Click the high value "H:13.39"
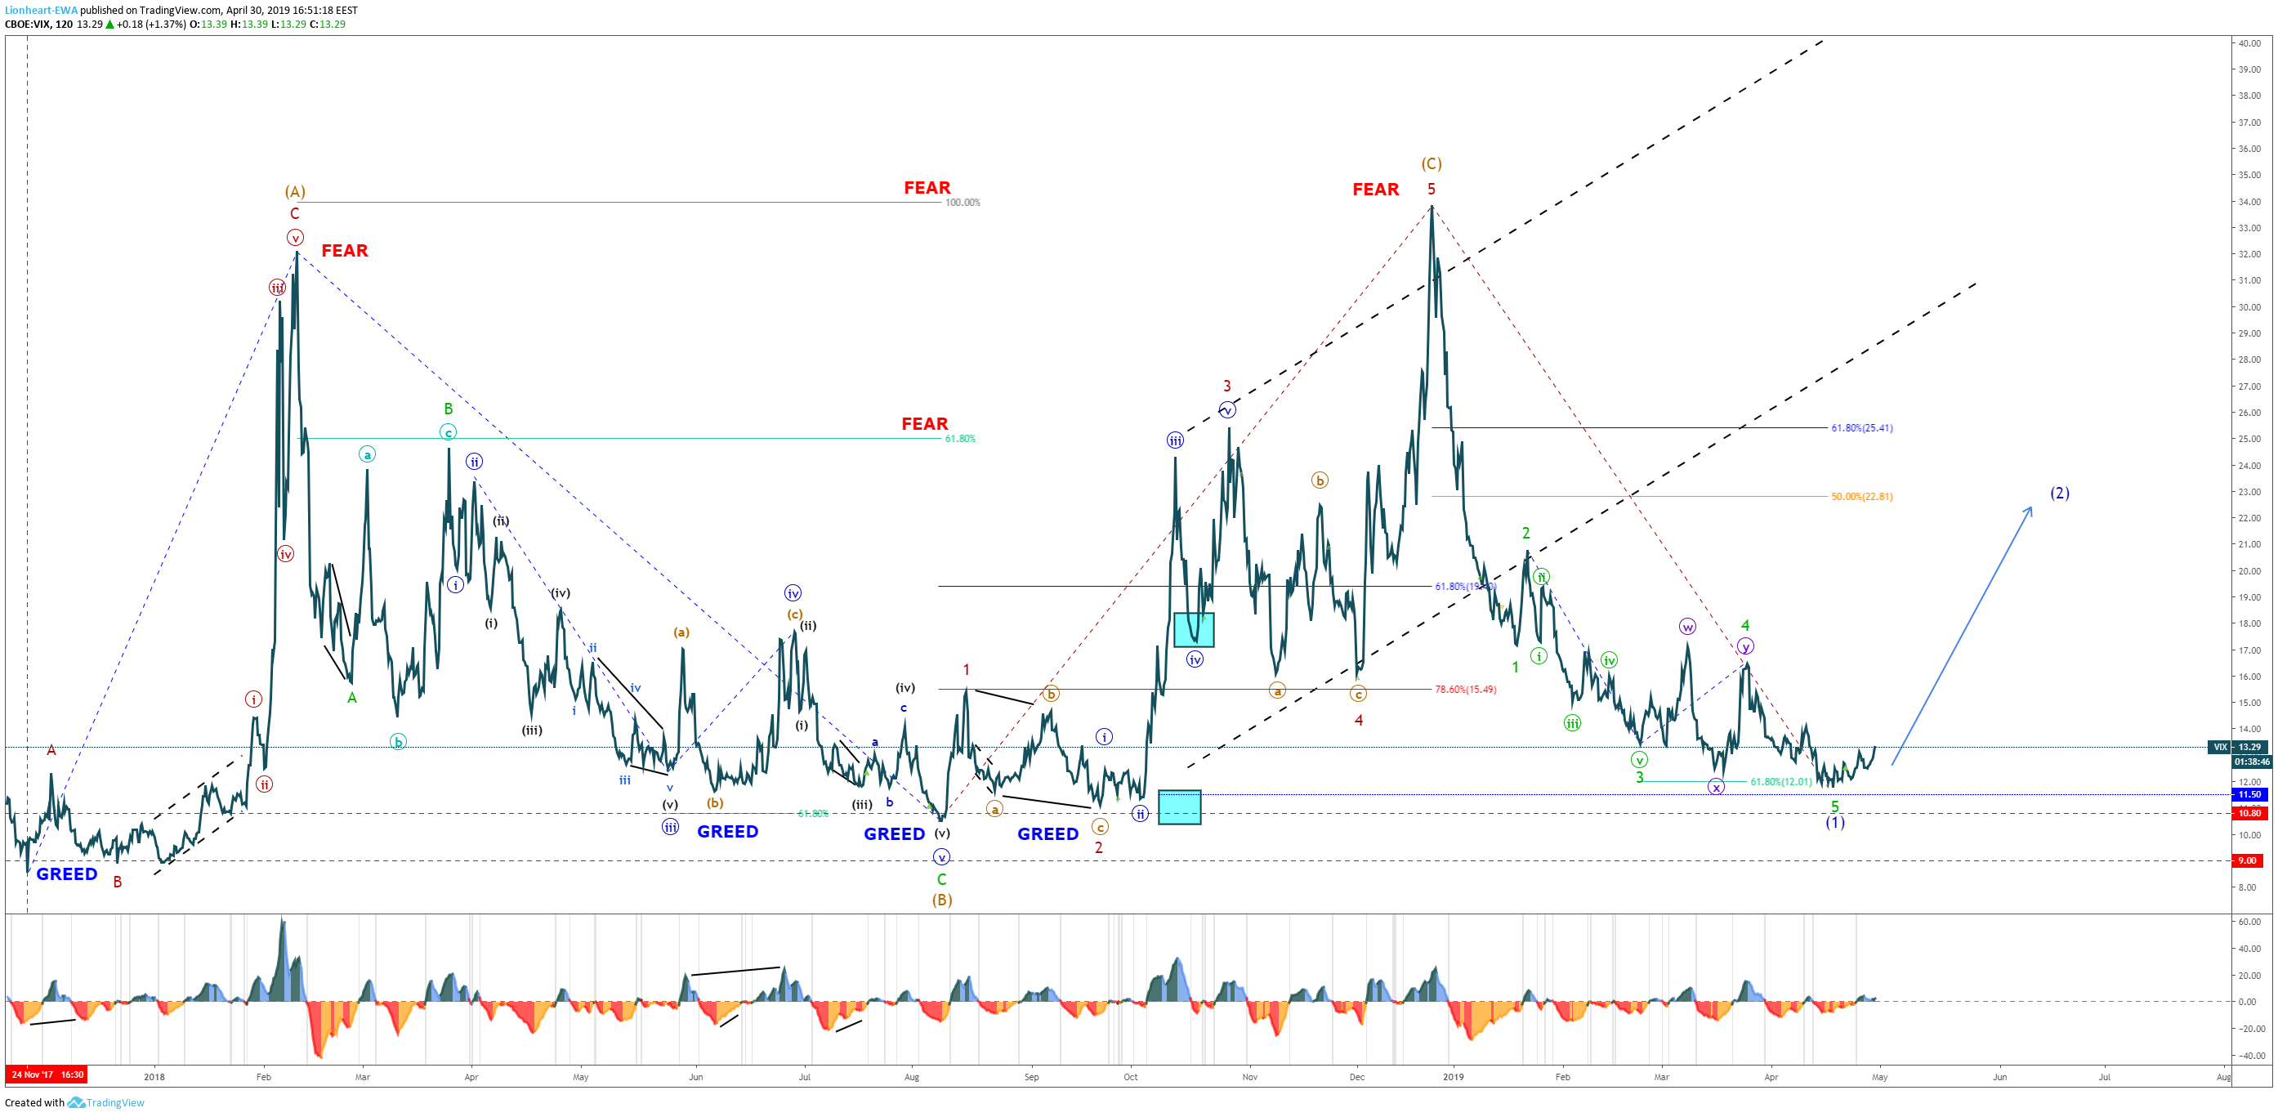Image resolution: width=2278 pixels, height=1117 pixels. [x=249, y=24]
